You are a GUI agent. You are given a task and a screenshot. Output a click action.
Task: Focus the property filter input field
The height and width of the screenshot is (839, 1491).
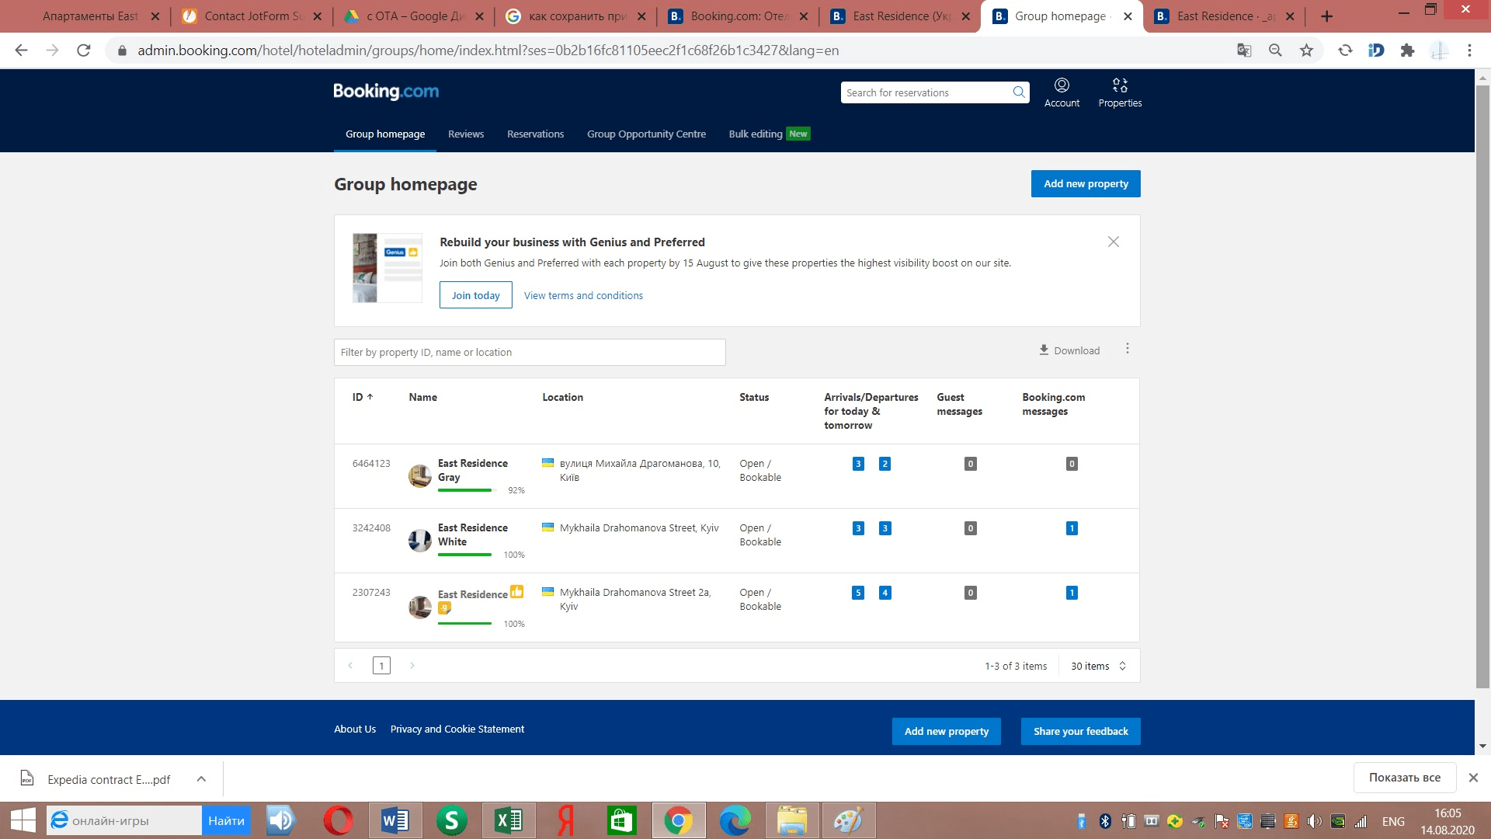point(530,352)
